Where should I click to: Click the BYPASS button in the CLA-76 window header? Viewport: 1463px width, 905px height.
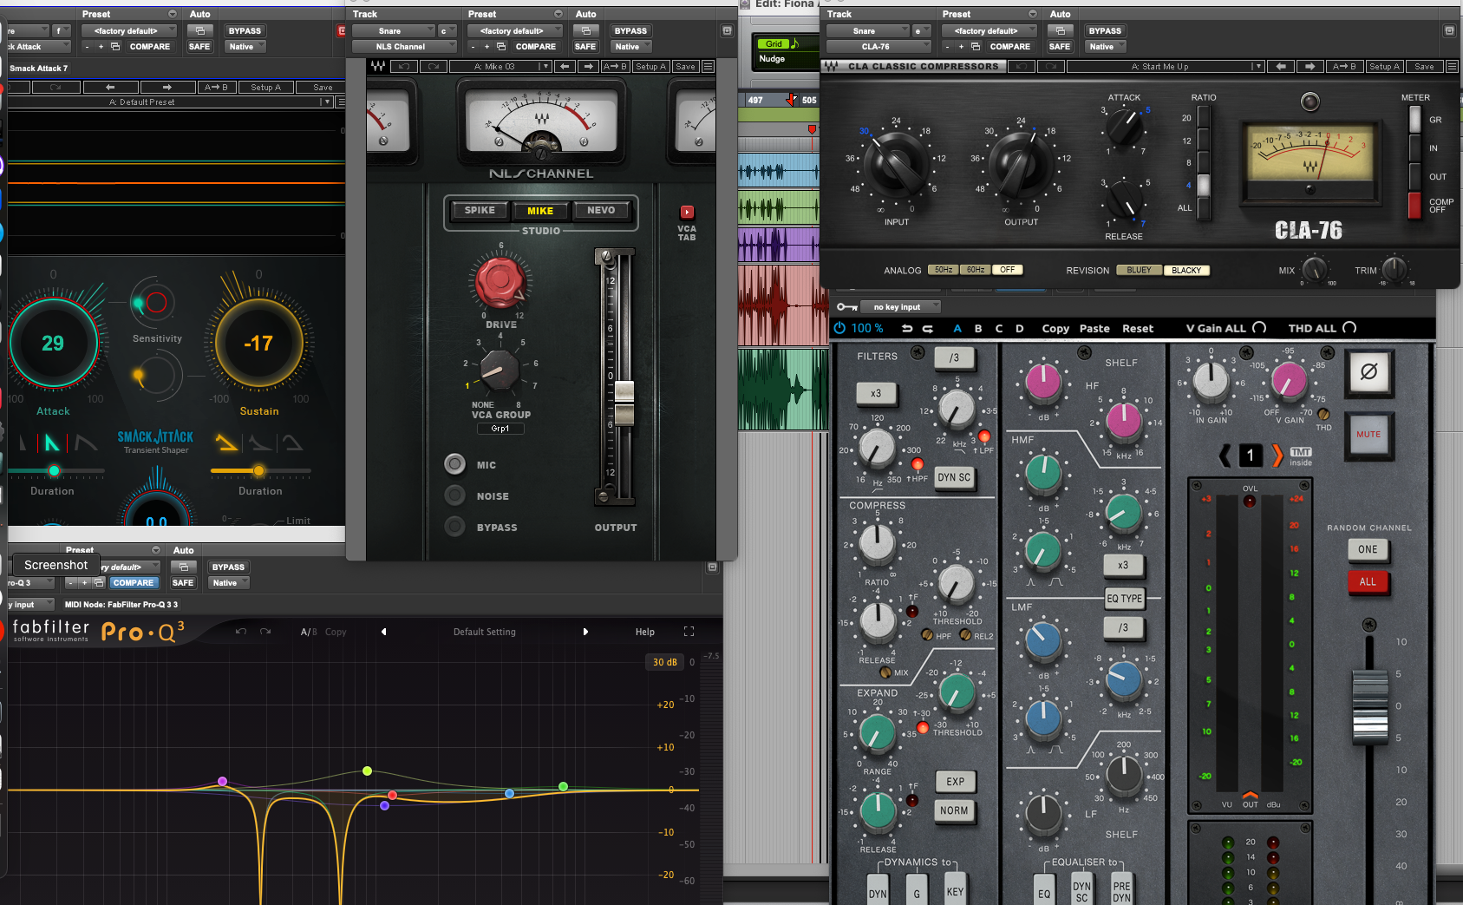1105,30
